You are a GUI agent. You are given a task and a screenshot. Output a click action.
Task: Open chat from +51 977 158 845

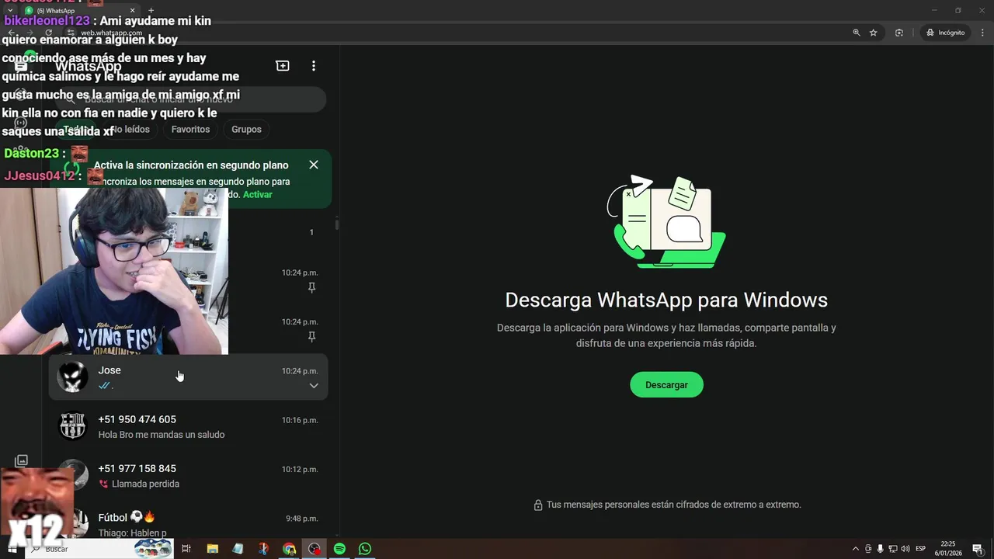(188, 476)
